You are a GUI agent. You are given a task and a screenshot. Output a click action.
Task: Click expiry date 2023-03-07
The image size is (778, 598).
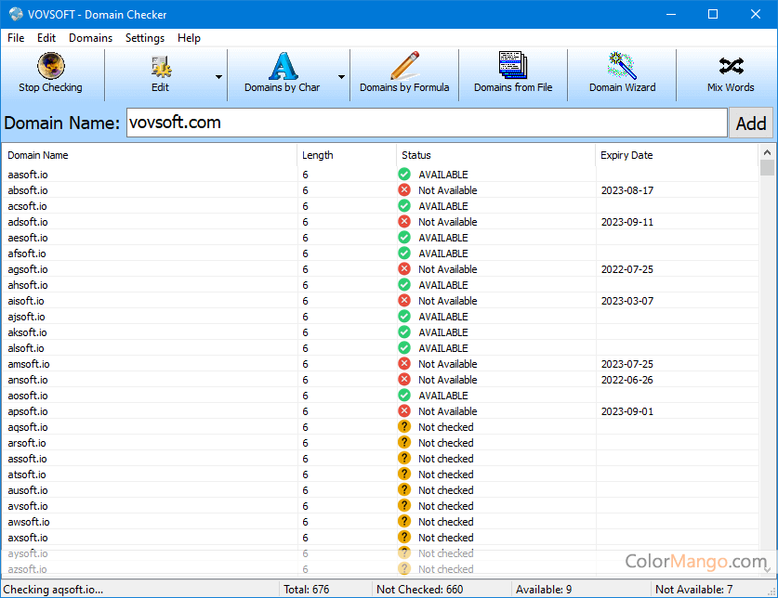[x=627, y=301]
